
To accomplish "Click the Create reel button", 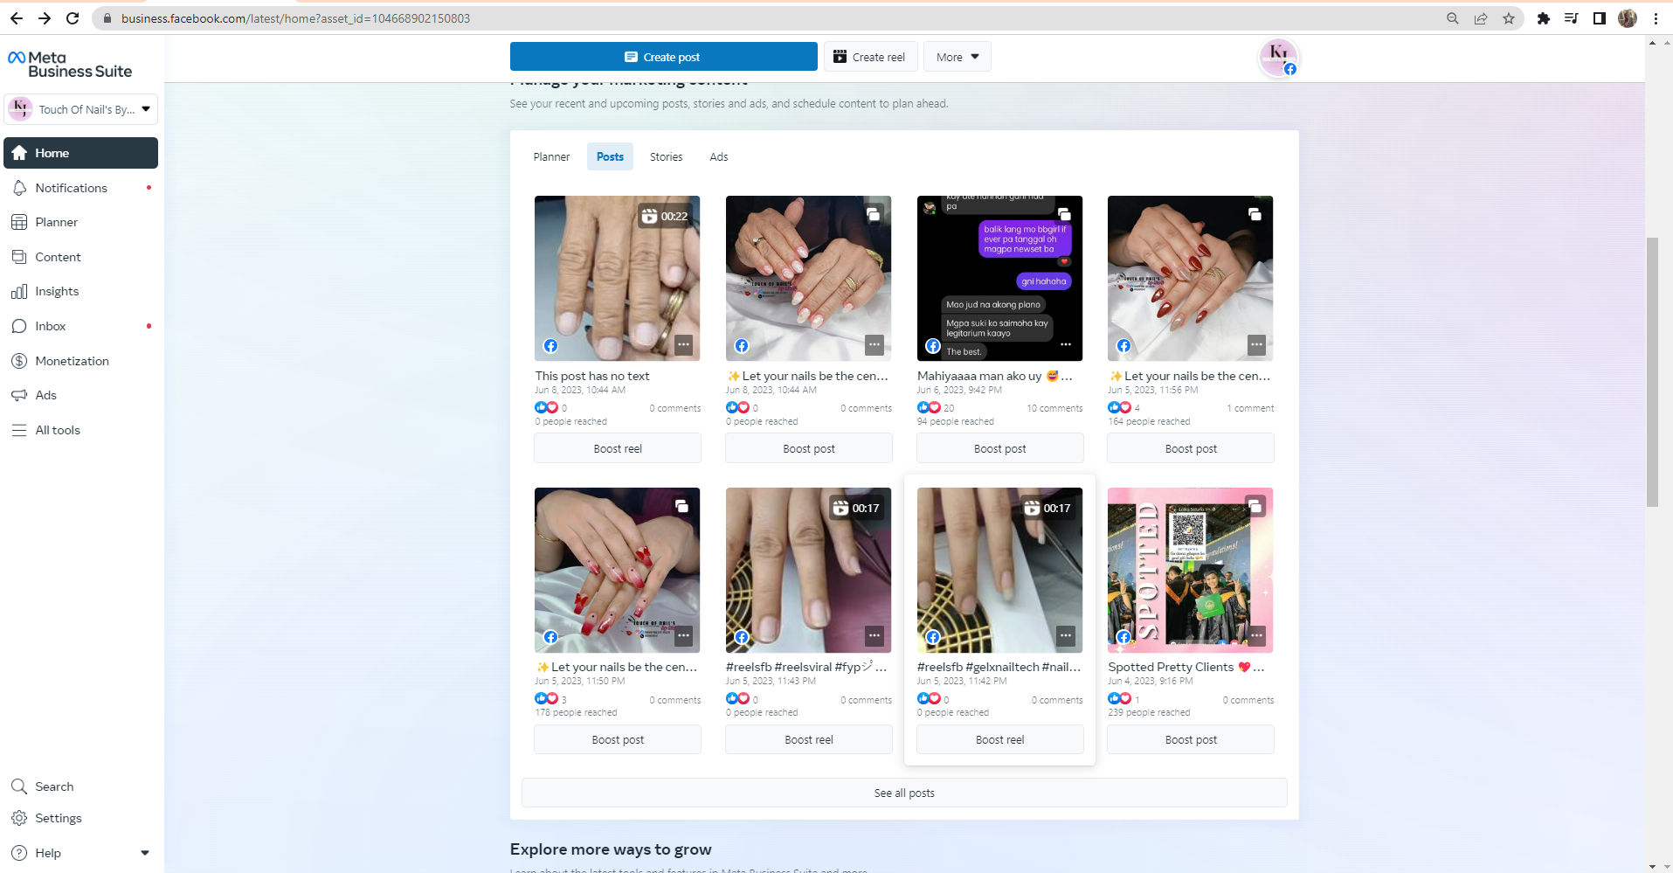I will pos(870,57).
